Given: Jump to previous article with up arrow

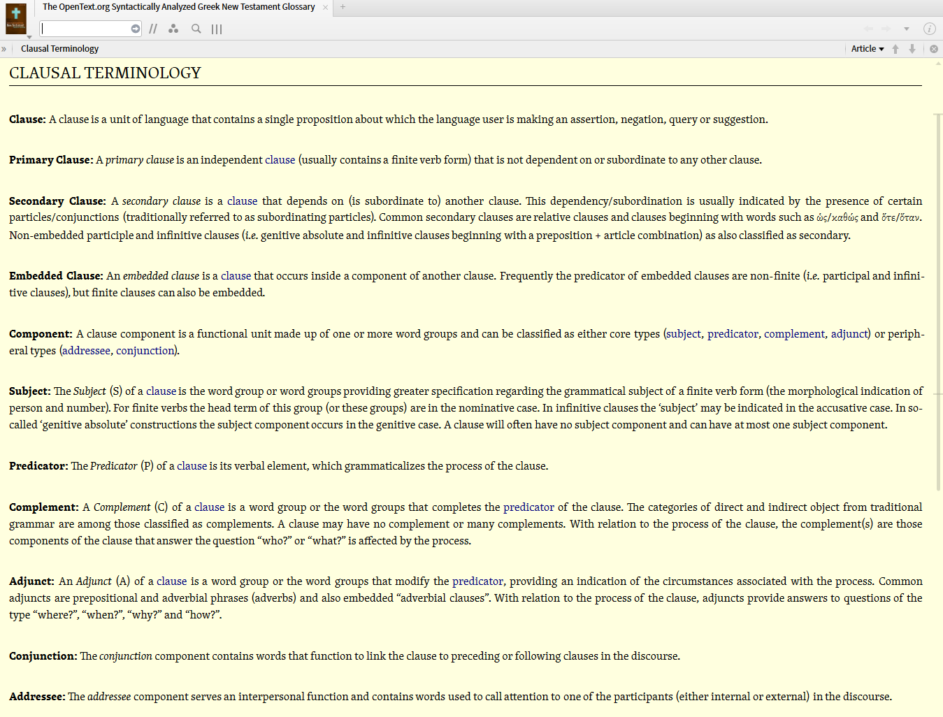Looking at the screenshot, I should [x=895, y=49].
